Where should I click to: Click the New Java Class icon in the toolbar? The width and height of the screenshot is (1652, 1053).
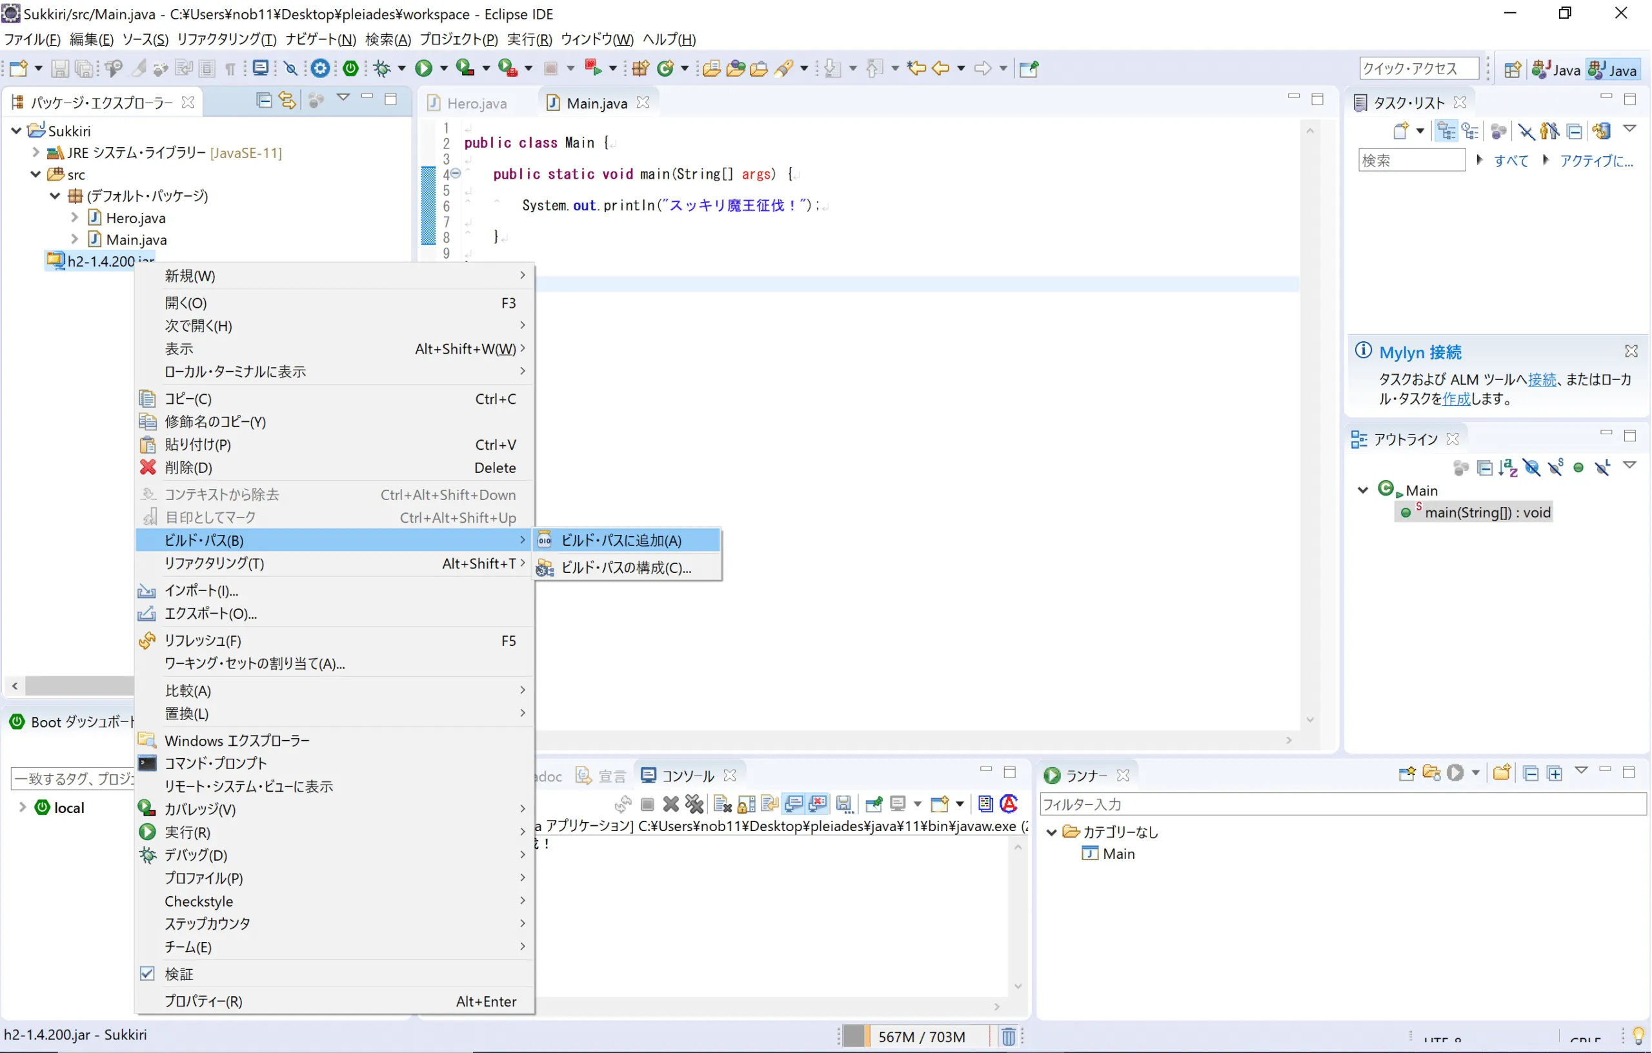[x=665, y=68]
